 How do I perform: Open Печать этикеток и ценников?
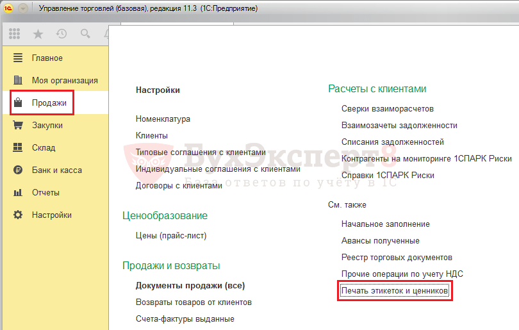coord(395,291)
